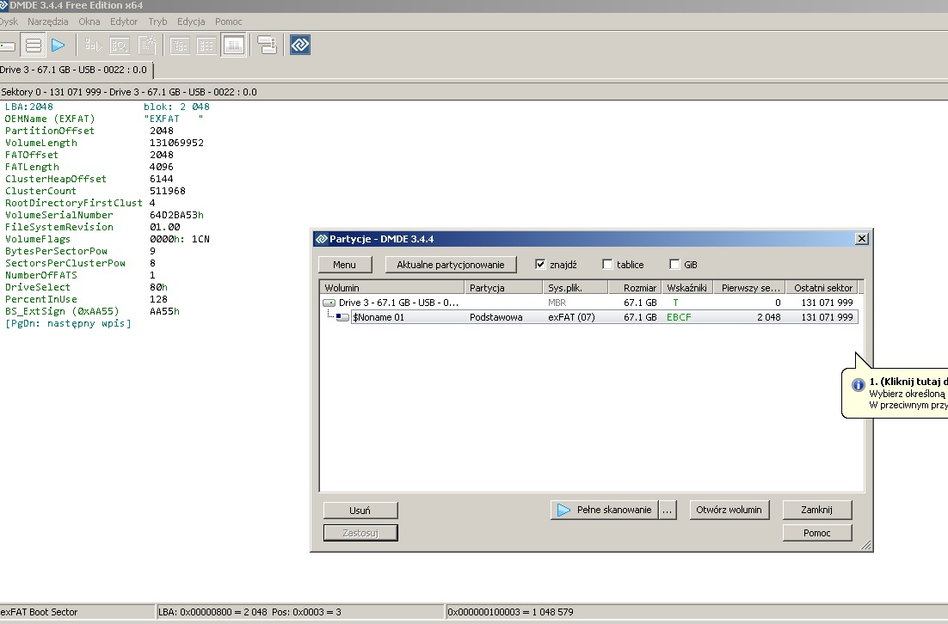Click the exFAT (07) file system cell
This screenshot has width=948, height=624.
coord(571,317)
